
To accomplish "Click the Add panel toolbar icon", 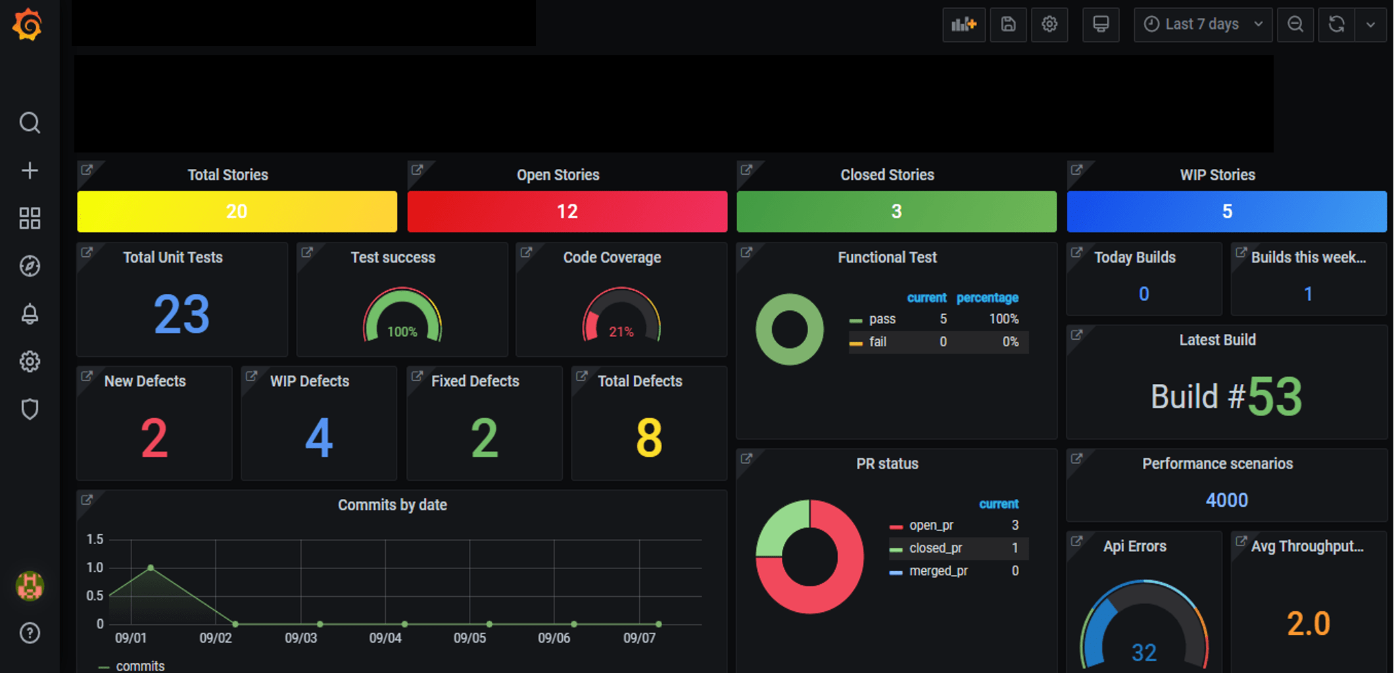I will pos(963,25).
